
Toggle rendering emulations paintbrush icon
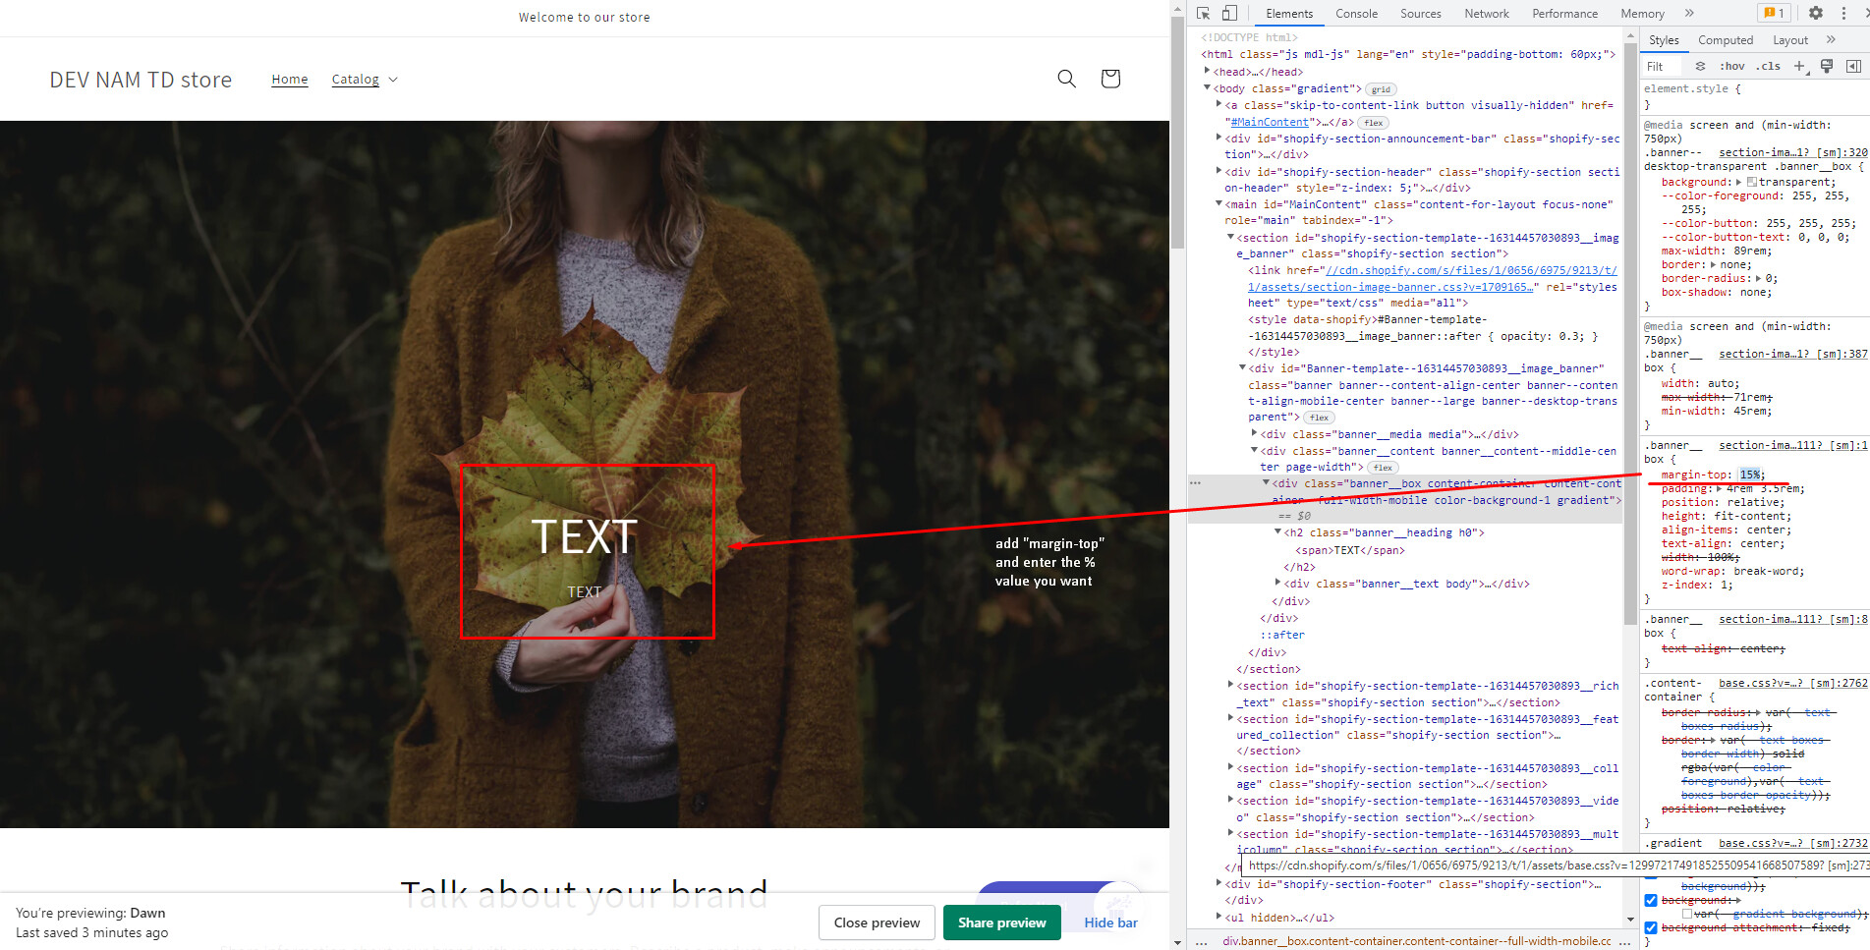click(x=1827, y=66)
